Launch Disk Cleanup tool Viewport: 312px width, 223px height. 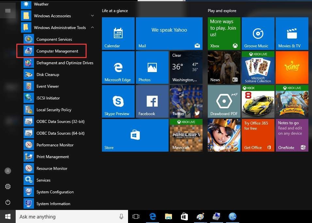[x=48, y=75]
